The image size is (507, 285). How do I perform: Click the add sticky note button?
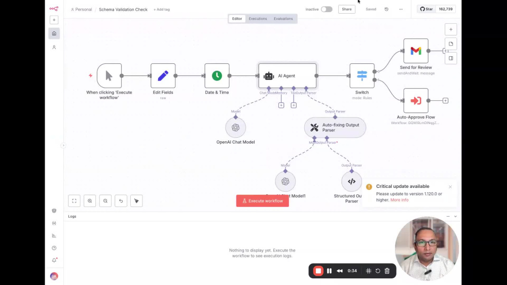tap(451, 44)
